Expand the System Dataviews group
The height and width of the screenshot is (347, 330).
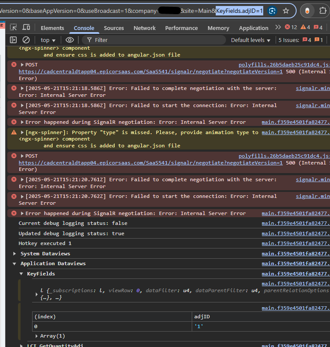[15, 254]
